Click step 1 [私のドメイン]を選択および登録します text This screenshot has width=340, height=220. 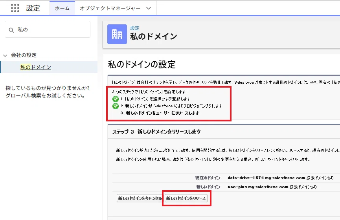pos(155,99)
